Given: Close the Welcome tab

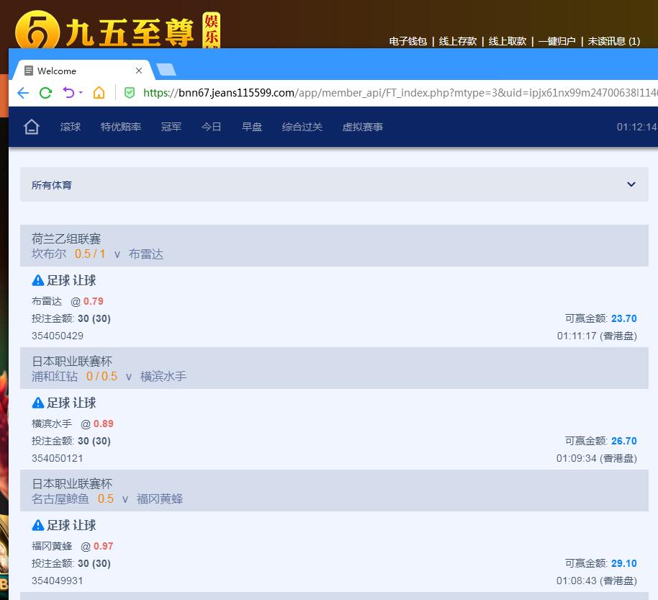Looking at the screenshot, I should pyautogui.click(x=139, y=71).
